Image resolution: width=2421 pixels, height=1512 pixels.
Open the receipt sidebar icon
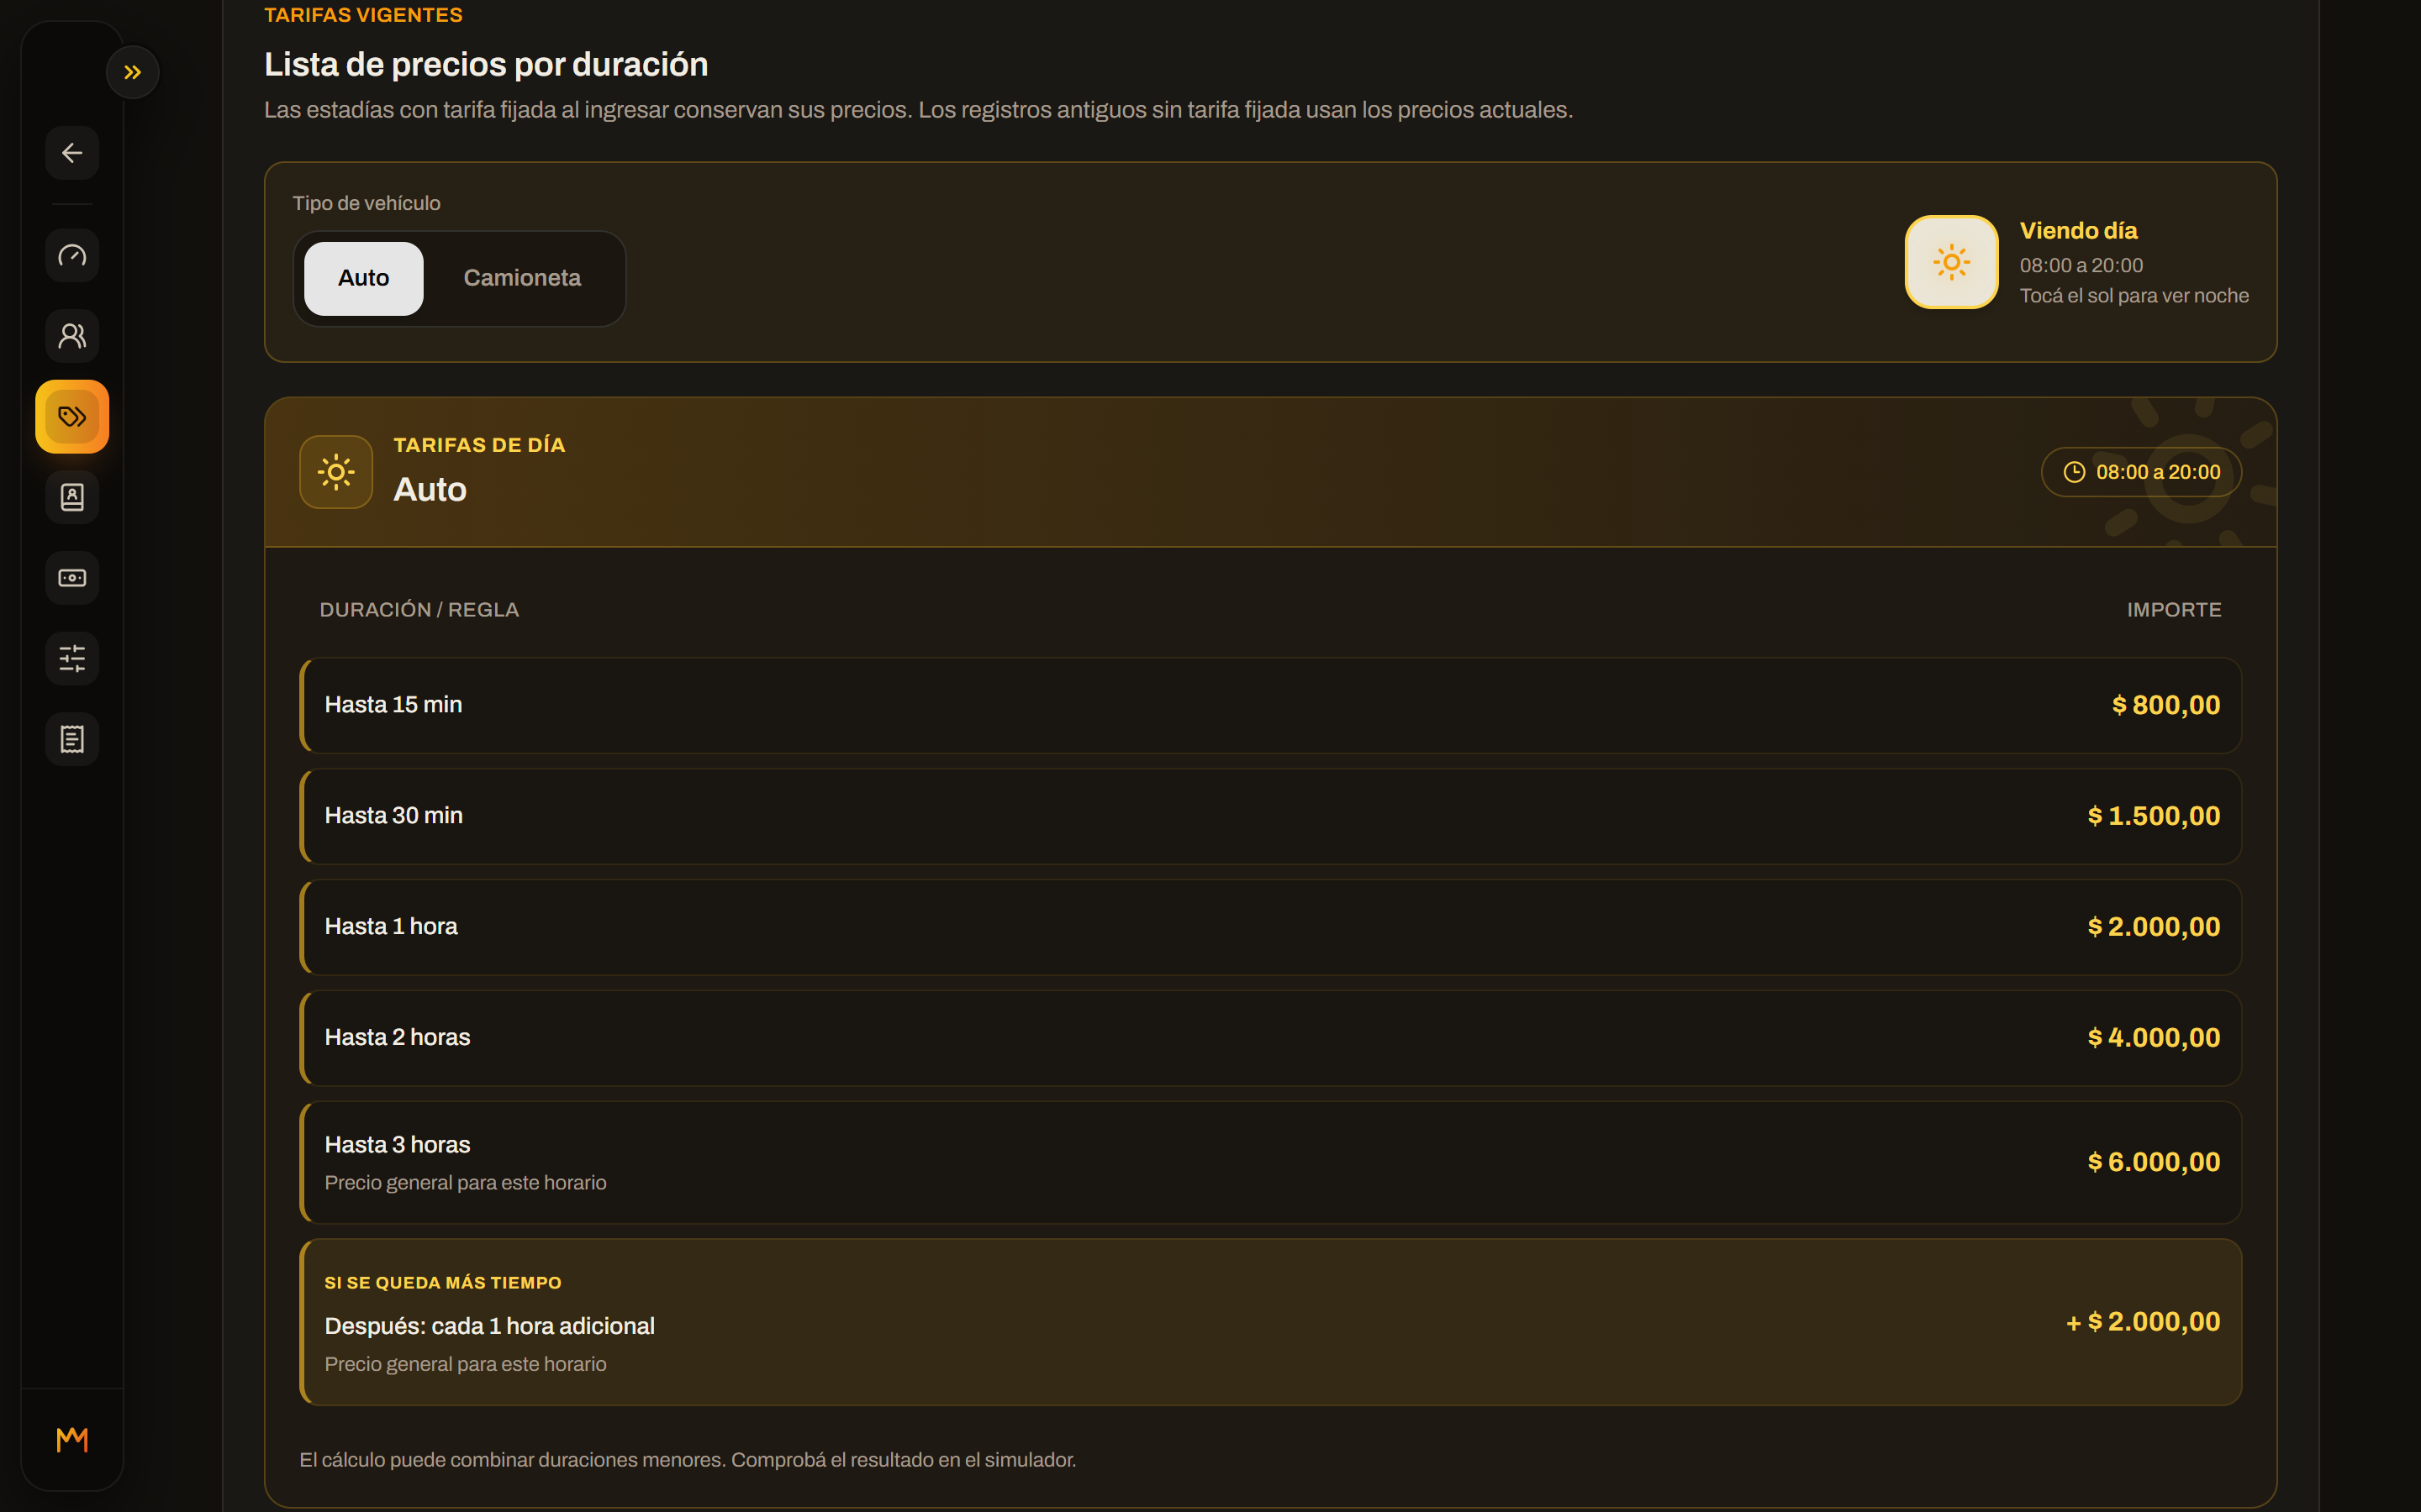pyautogui.click(x=72, y=740)
